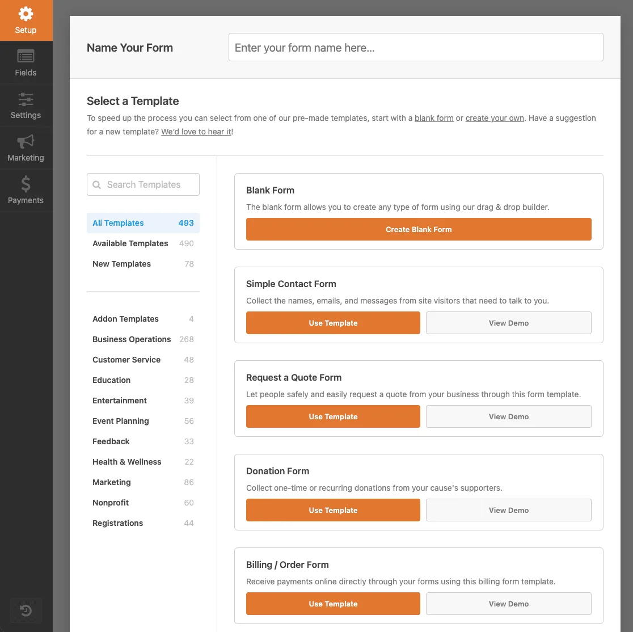
Task: Select the Health & Wellness category
Action: pos(143,462)
